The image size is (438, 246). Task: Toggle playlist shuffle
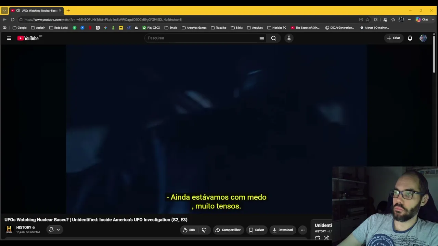point(326,238)
